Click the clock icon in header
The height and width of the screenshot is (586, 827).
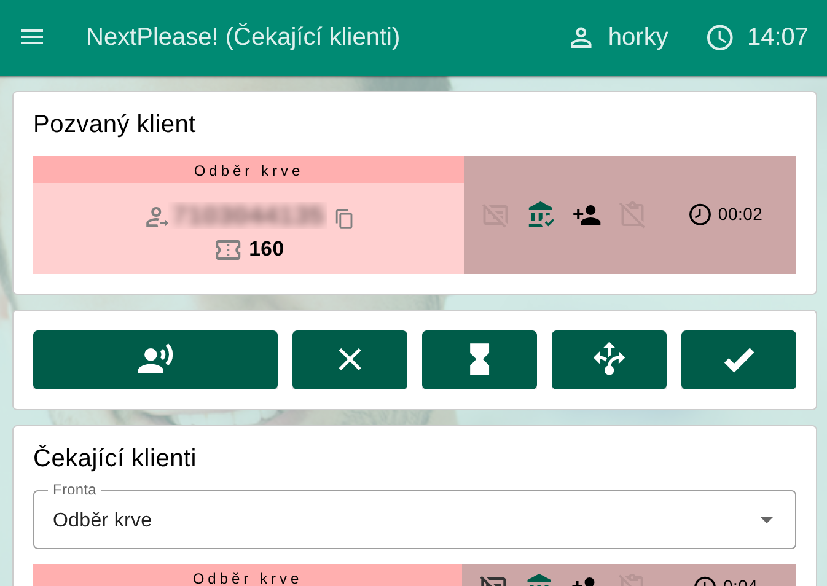[719, 37]
